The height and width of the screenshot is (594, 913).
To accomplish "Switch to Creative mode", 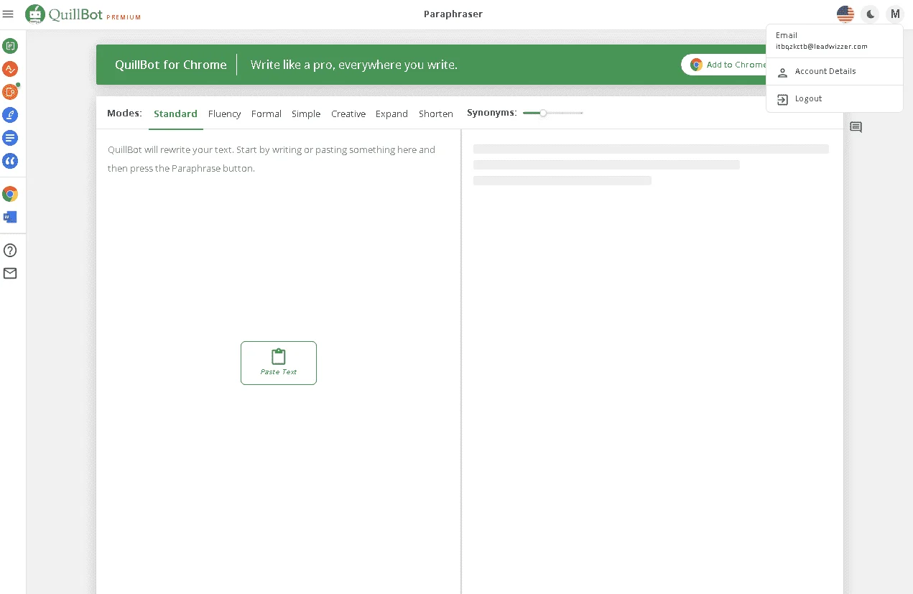I will [x=348, y=114].
